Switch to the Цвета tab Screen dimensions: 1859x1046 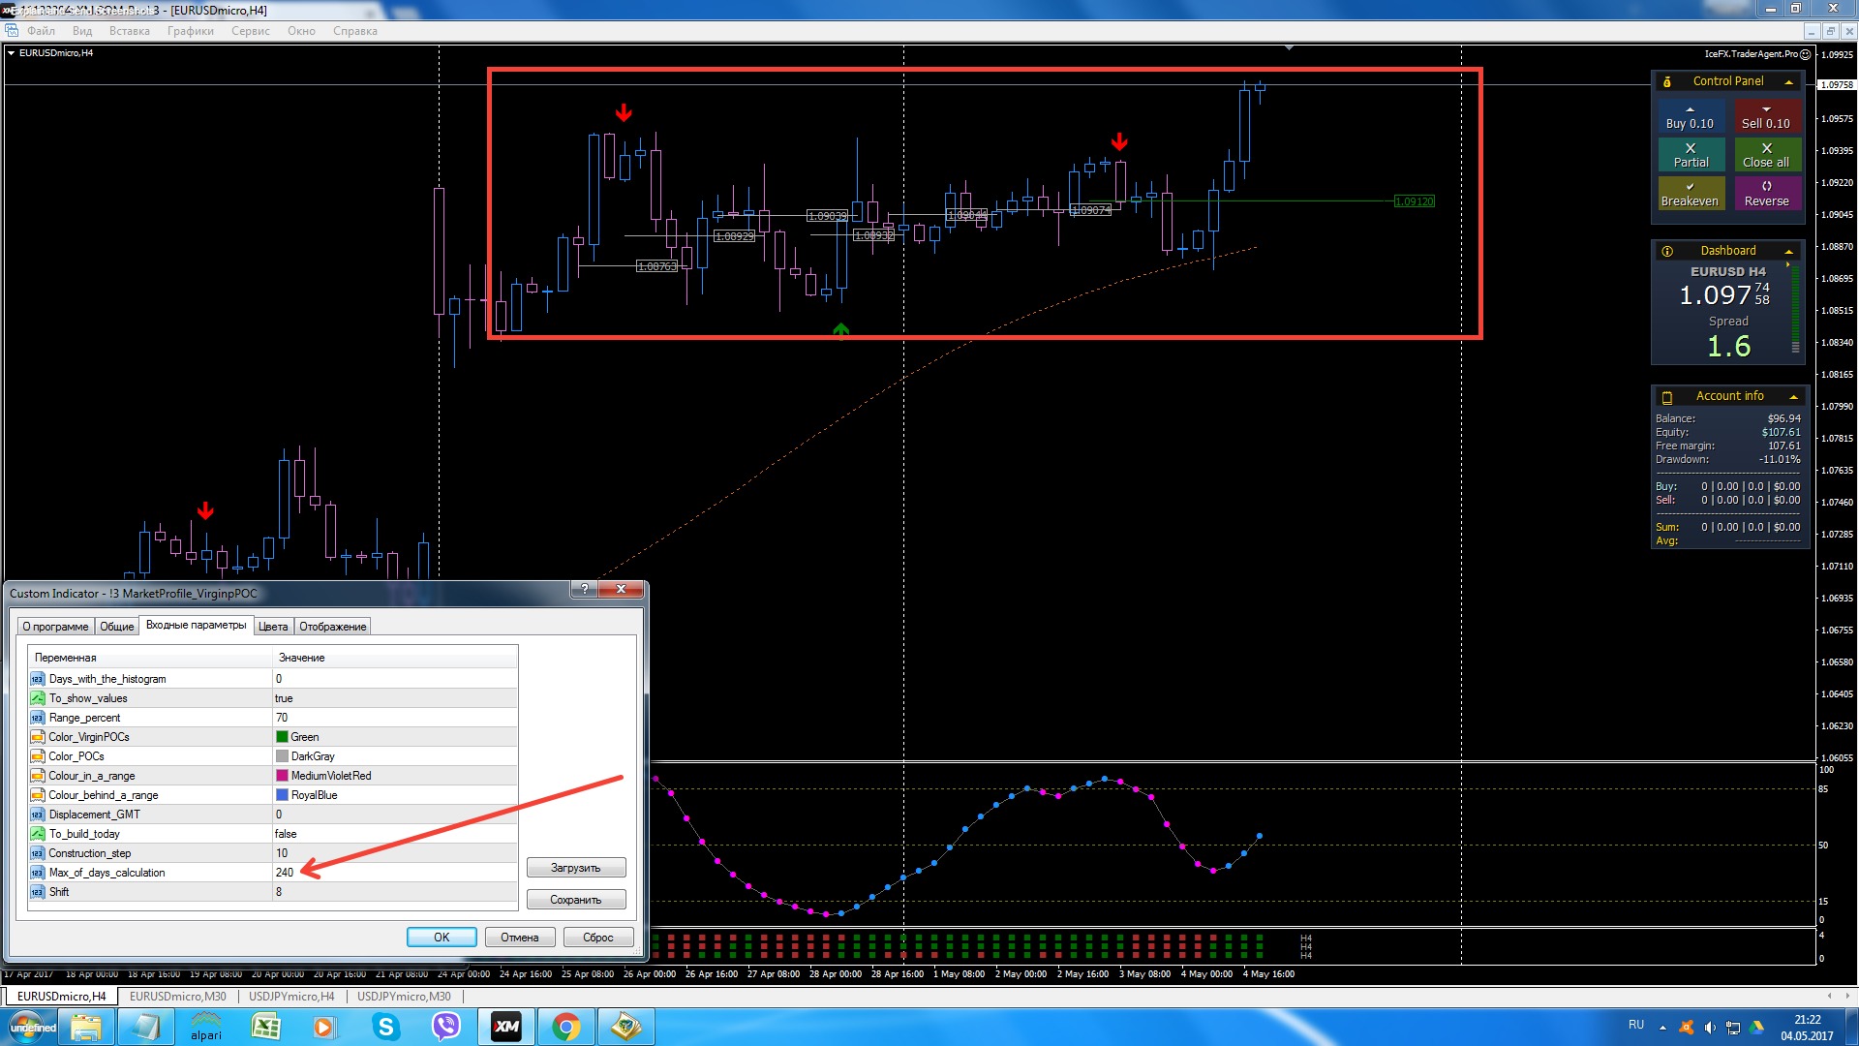point(273,627)
